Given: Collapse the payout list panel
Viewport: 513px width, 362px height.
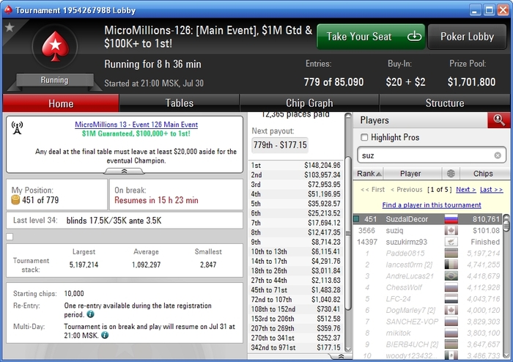Looking at the screenshot, I should [341, 356].
